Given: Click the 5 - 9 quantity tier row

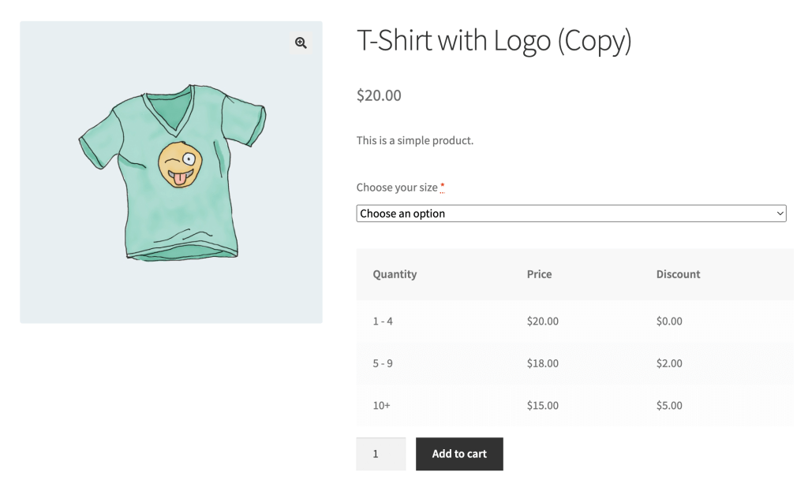Looking at the screenshot, I should click(382, 363).
